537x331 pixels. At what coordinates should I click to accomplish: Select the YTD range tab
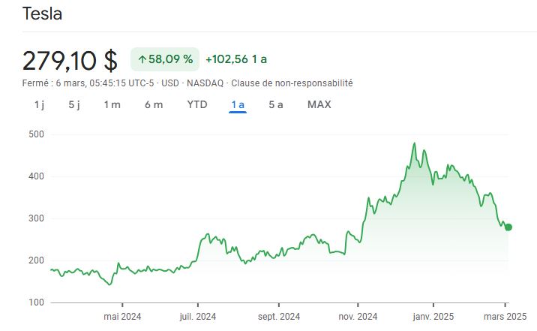click(x=196, y=104)
